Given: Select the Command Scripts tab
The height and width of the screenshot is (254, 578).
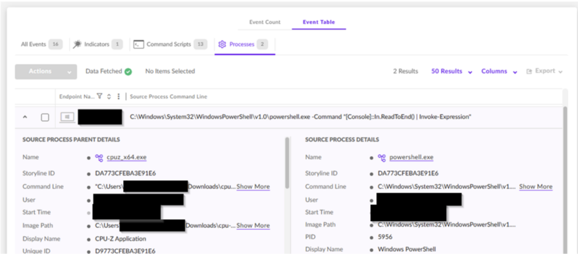Looking at the screenshot, I should click(x=169, y=44).
